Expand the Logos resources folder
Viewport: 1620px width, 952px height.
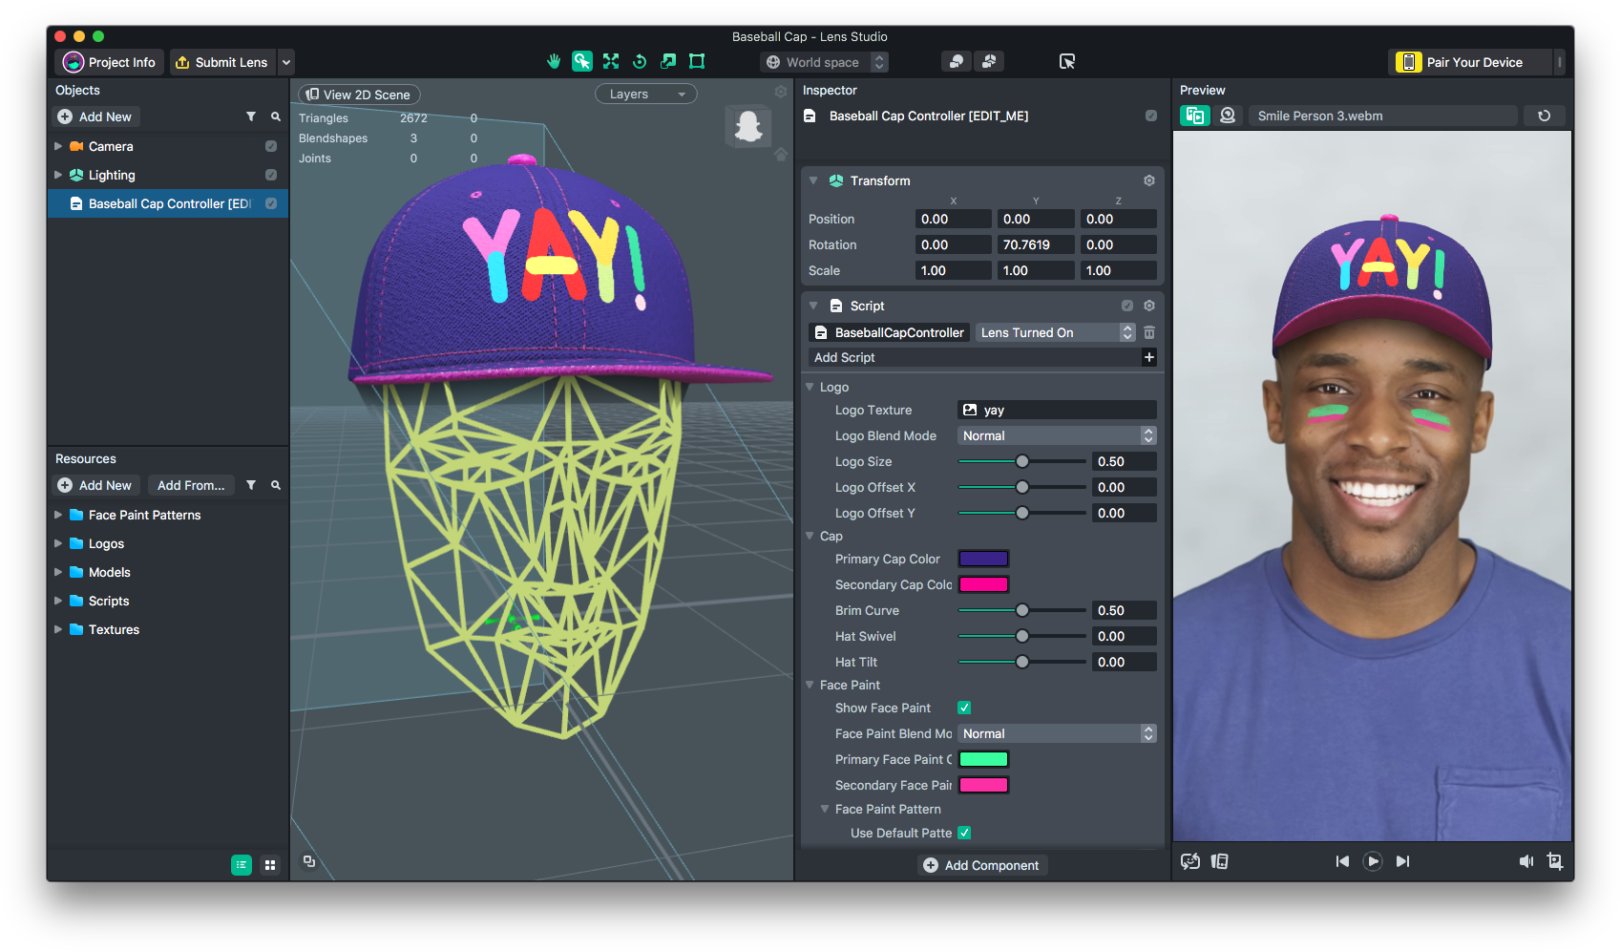click(x=59, y=543)
